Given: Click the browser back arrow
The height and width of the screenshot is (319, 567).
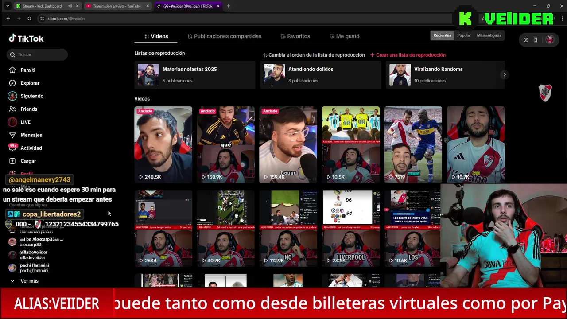Looking at the screenshot, I should 8,19.
